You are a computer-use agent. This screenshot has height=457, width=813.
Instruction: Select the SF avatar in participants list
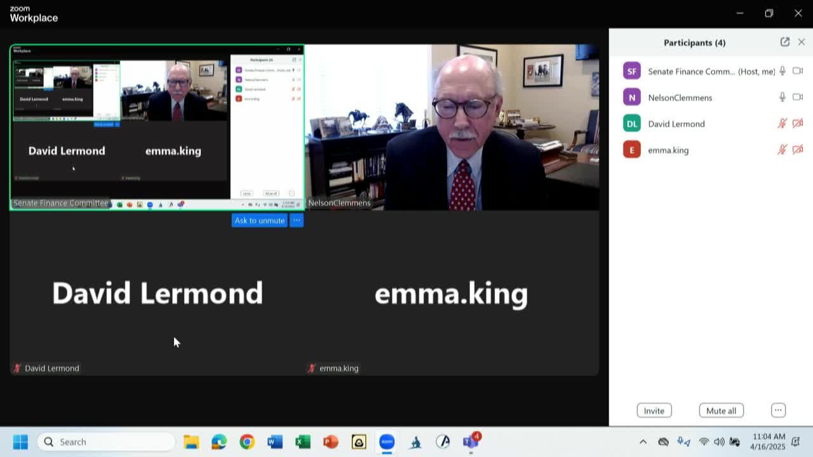pos(631,71)
